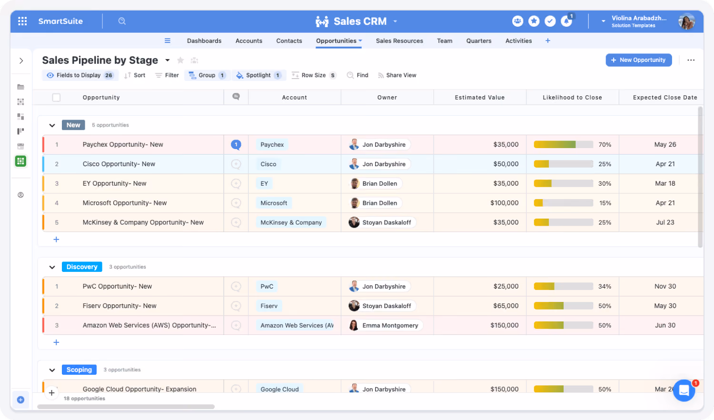The image size is (714, 420).
Task: Open the Sales Pipeline by Stage view dropdown
Action: (x=168, y=60)
